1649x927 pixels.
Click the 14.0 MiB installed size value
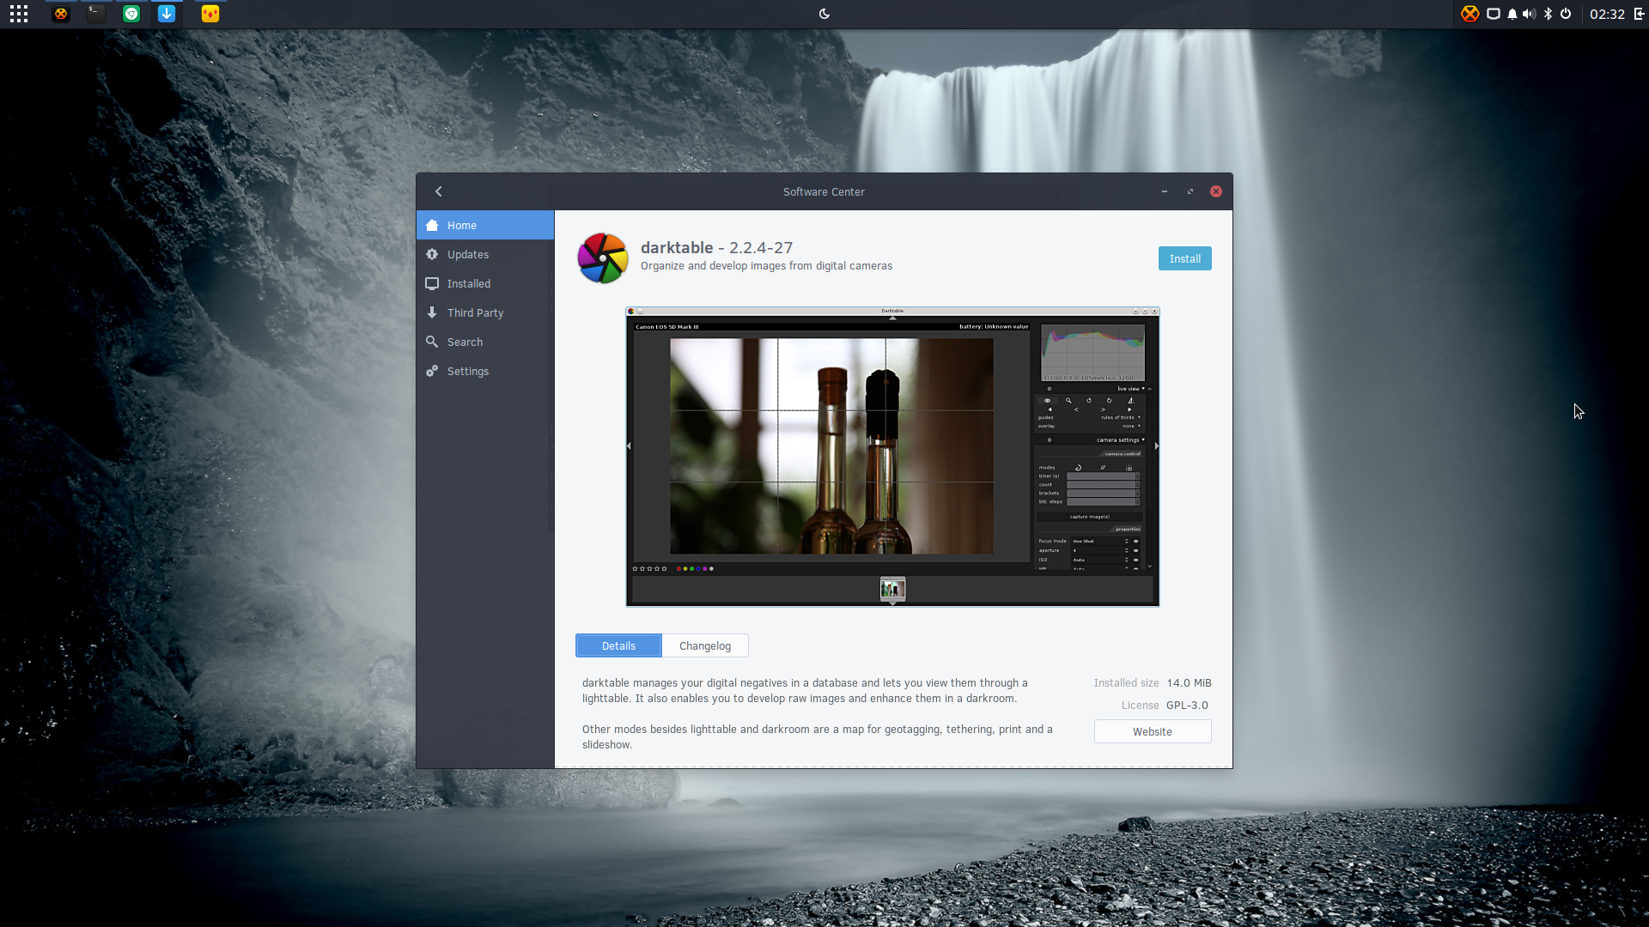[x=1189, y=682]
